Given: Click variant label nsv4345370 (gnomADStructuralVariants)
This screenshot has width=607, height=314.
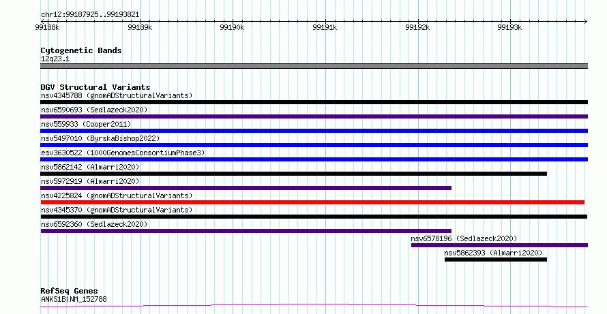Looking at the screenshot, I should click(x=117, y=210).
